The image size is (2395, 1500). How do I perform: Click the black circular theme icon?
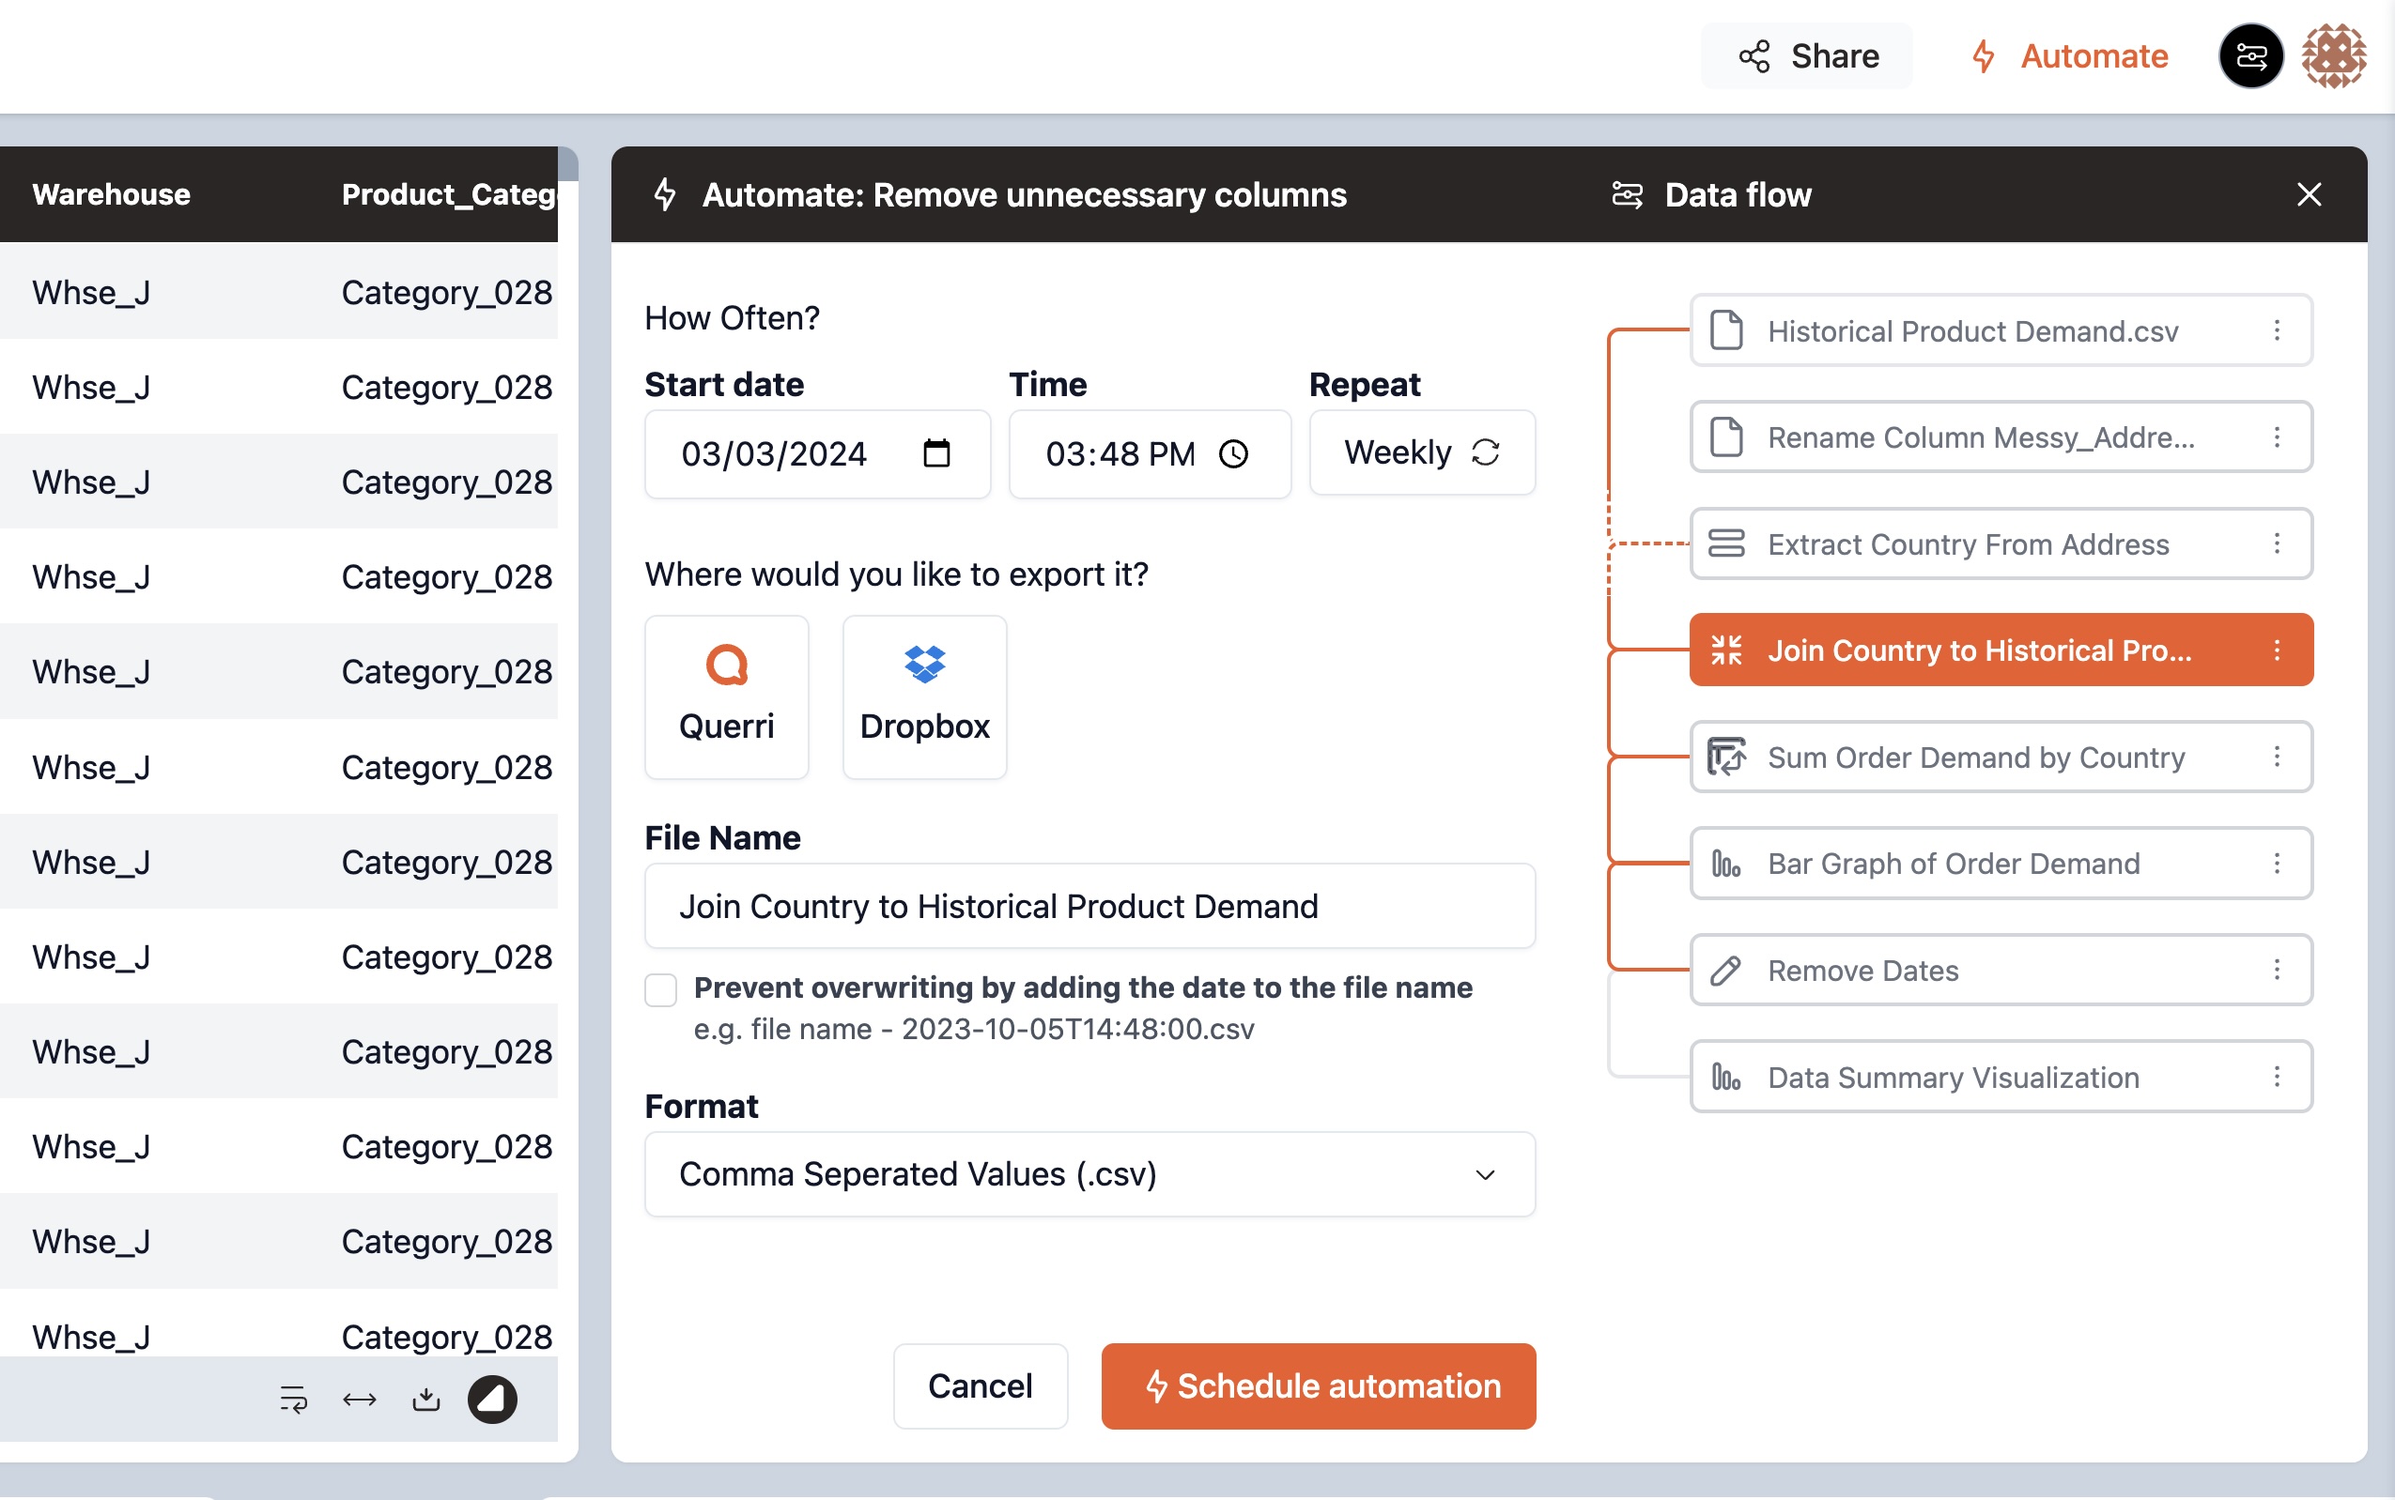tap(492, 1399)
